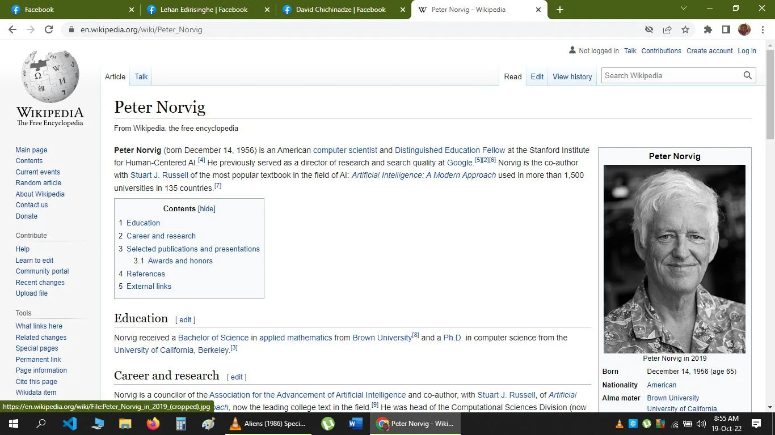
Task: View site information via the padlock icon
Action: click(71, 29)
